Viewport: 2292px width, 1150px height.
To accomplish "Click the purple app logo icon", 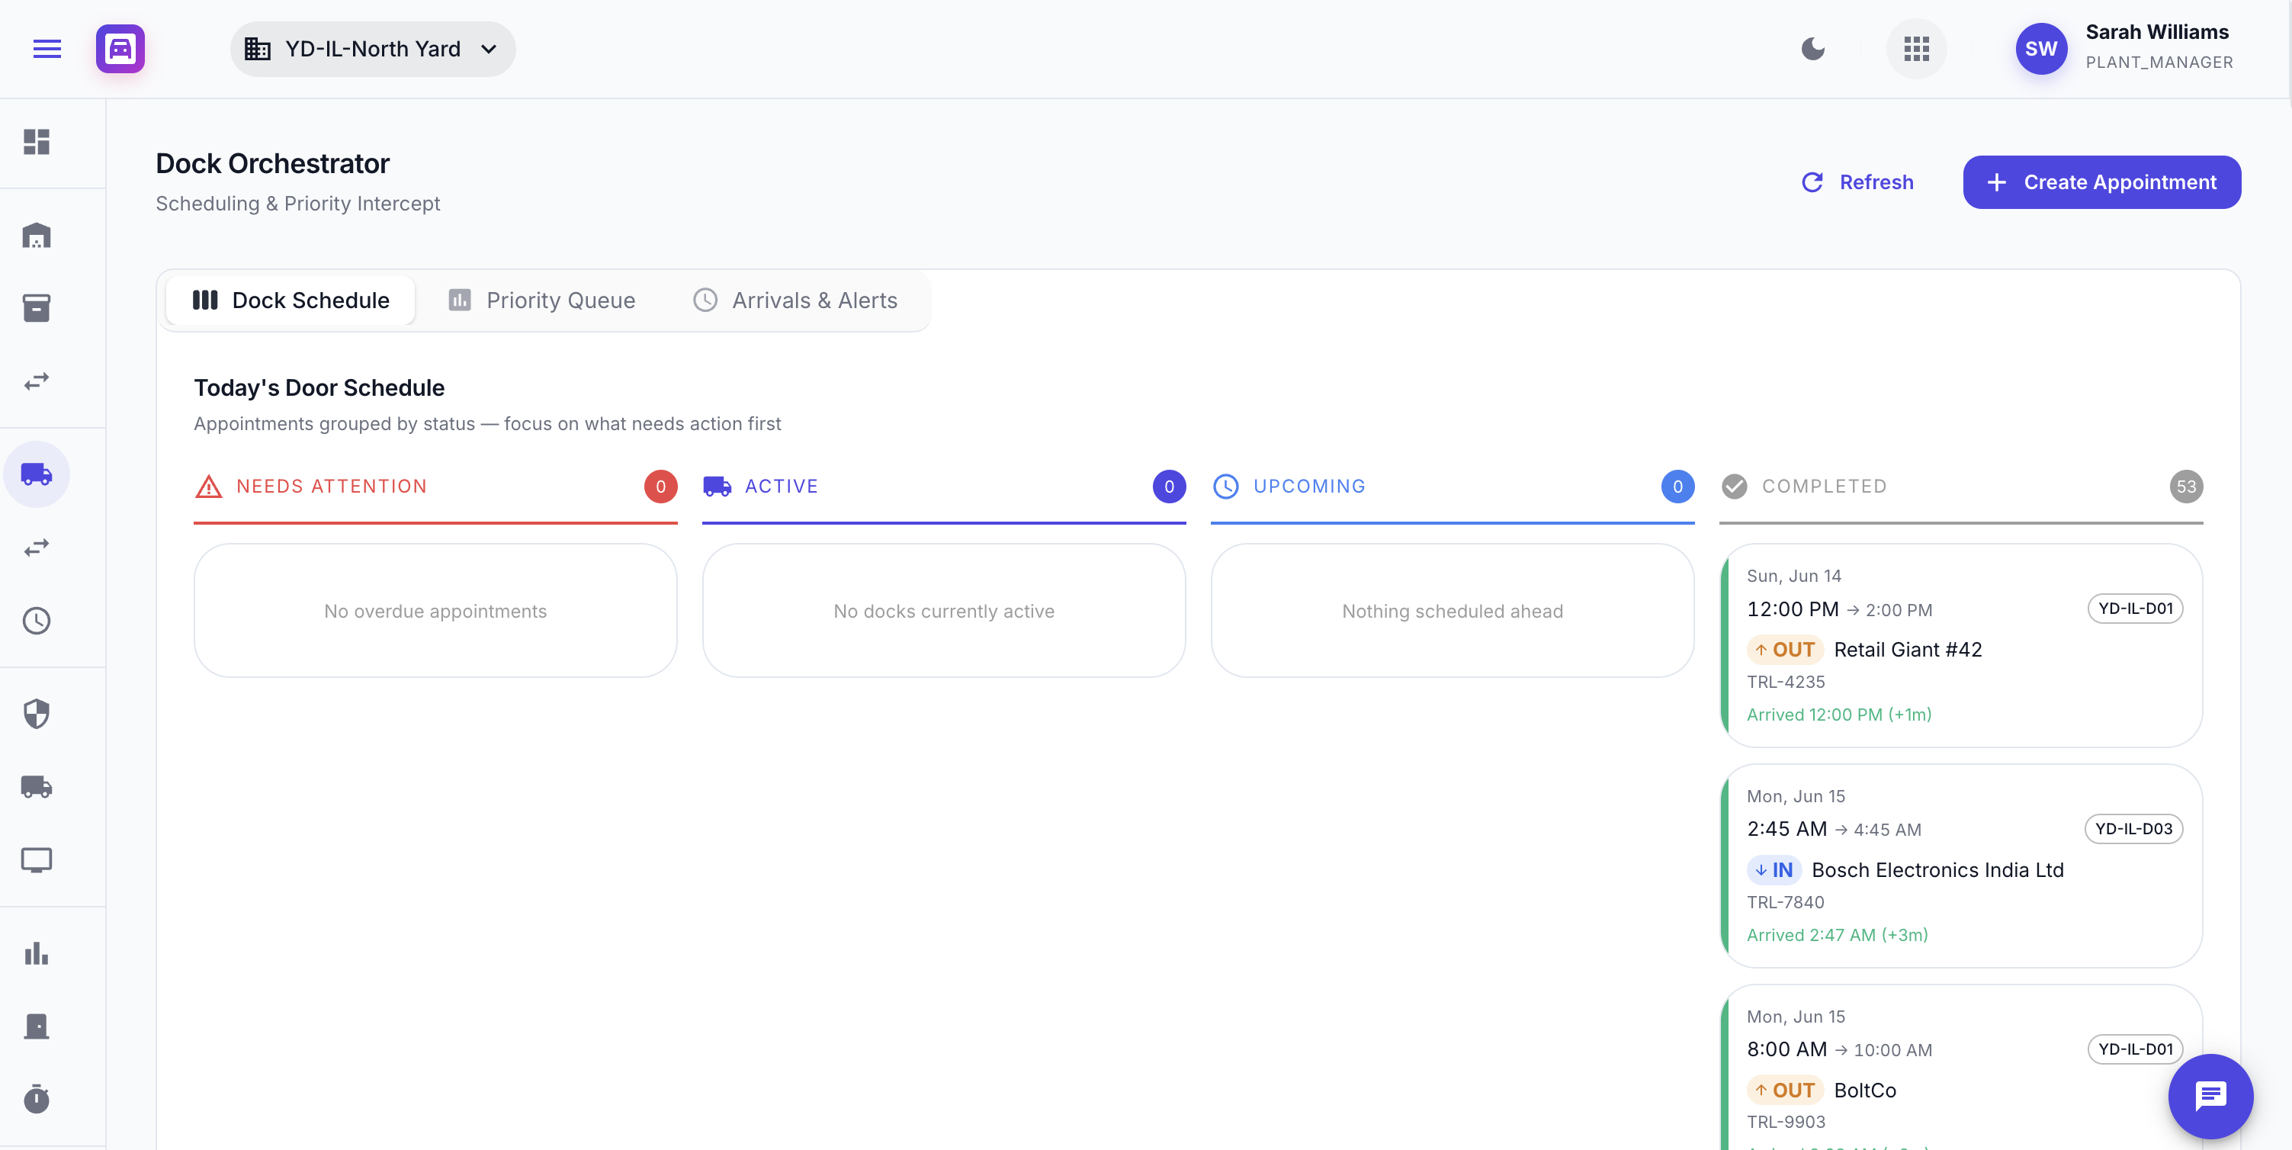I will pos(120,49).
